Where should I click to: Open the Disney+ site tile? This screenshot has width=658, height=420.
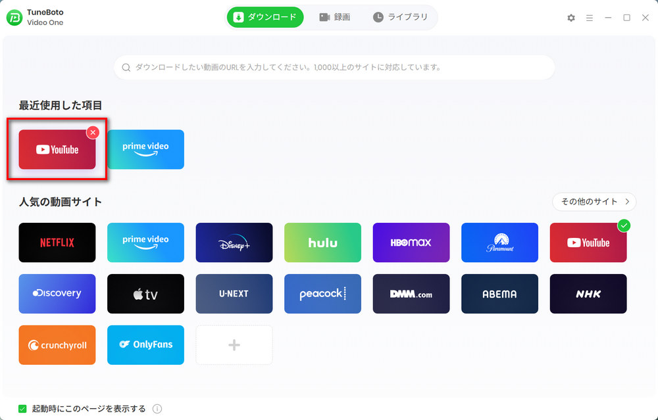coord(234,243)
